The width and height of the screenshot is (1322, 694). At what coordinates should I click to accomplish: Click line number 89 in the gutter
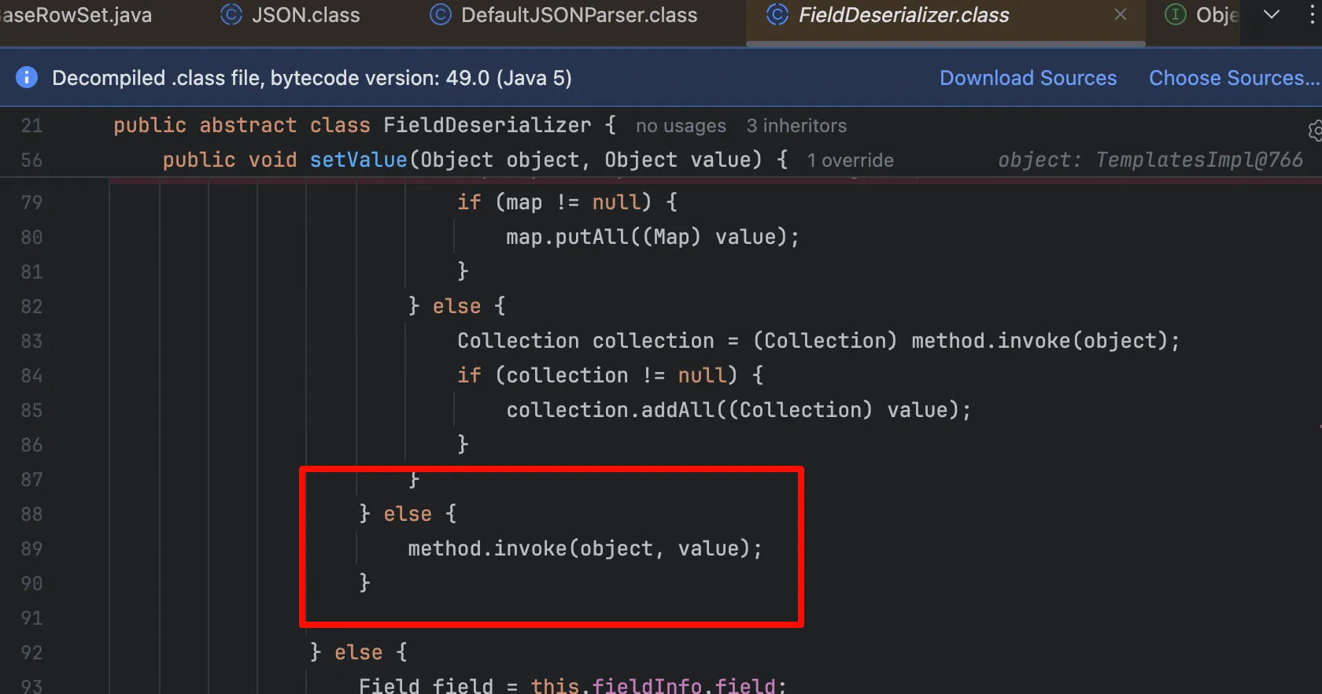coord(31,548)
